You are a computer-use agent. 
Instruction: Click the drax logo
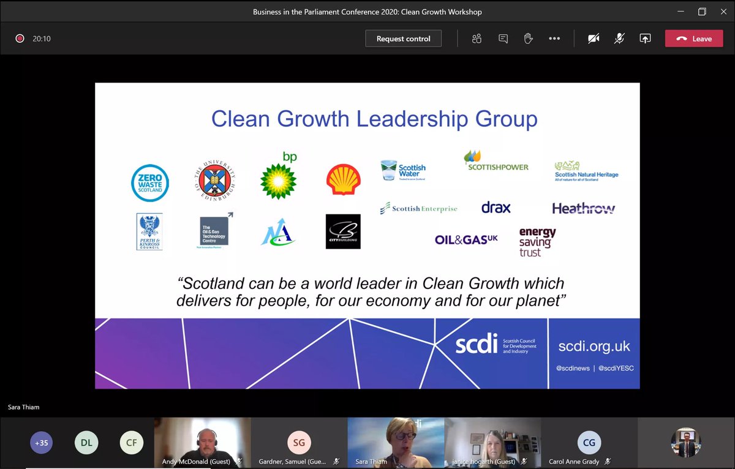(x=496, y=208)
